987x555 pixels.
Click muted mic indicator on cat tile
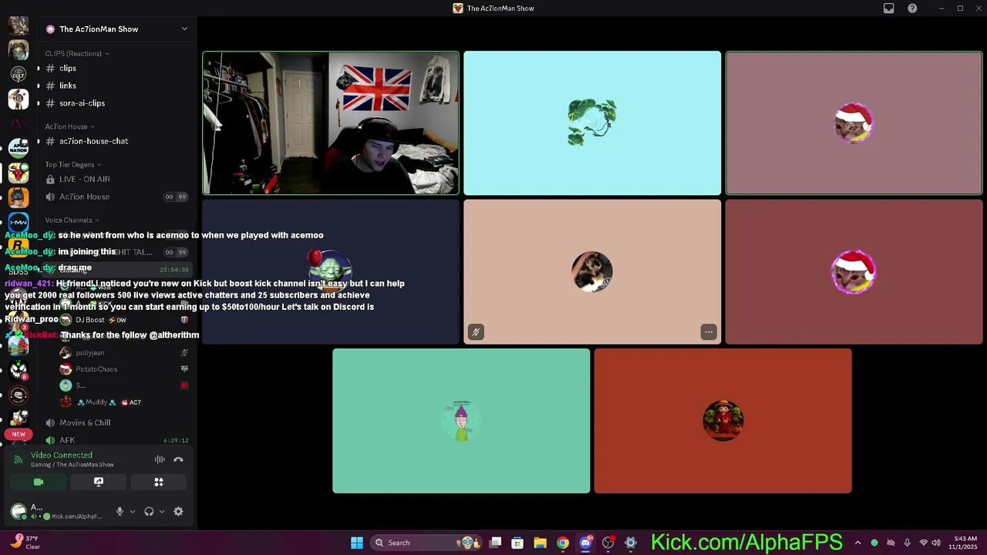pos(476,332)
